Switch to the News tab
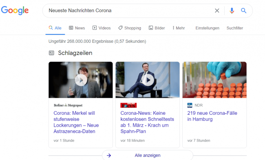265x160 pixels. tap(77, 28)
